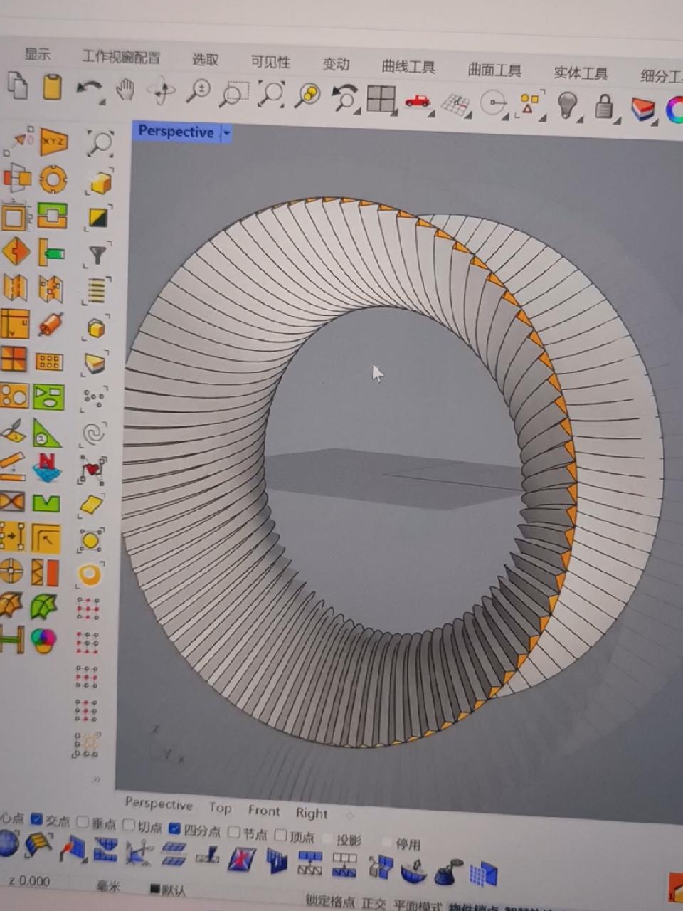
Task: Switch to the Front viewport tab
Action: click(264, 810)
